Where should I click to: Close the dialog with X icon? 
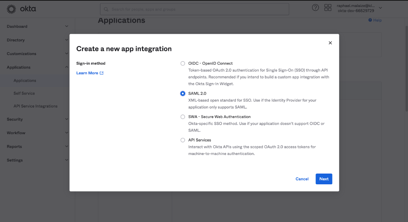coord(330,43)
